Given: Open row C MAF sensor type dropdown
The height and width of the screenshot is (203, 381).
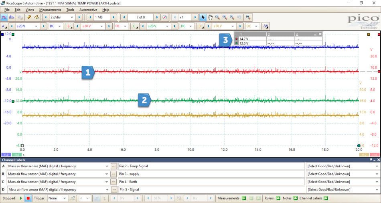Looking at the screenshot, I should coord(58,182).
